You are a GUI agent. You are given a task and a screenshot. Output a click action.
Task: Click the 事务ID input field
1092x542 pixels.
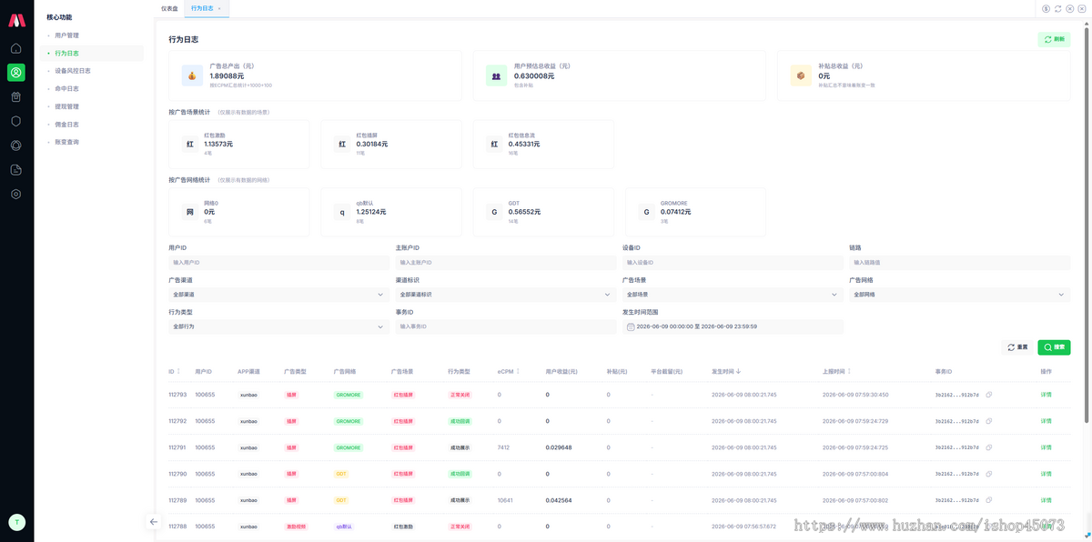click(506, 326)
